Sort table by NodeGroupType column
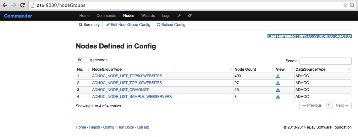 click(162, 69)
